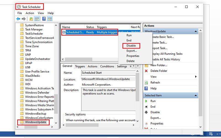Click the SystemRestore folder icon
Screen dimensions: 221x138
(22, 25)
